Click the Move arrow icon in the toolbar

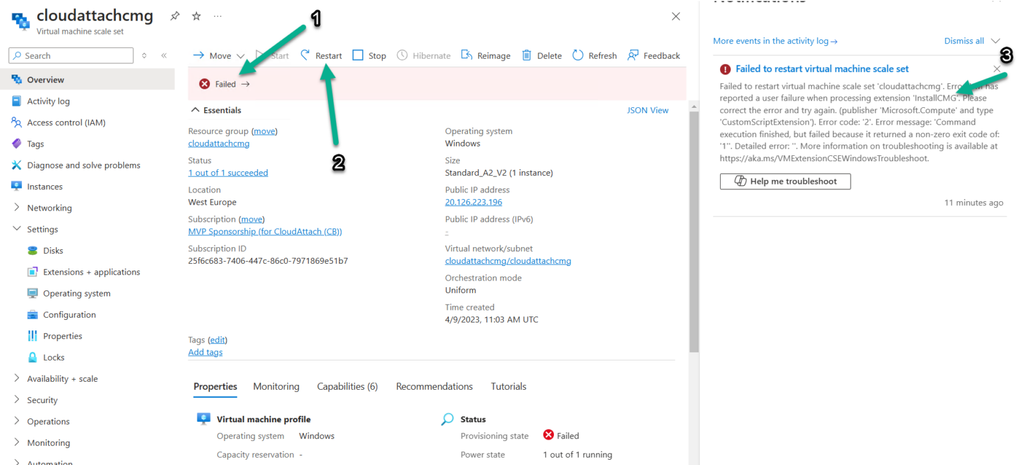point(199,55)
